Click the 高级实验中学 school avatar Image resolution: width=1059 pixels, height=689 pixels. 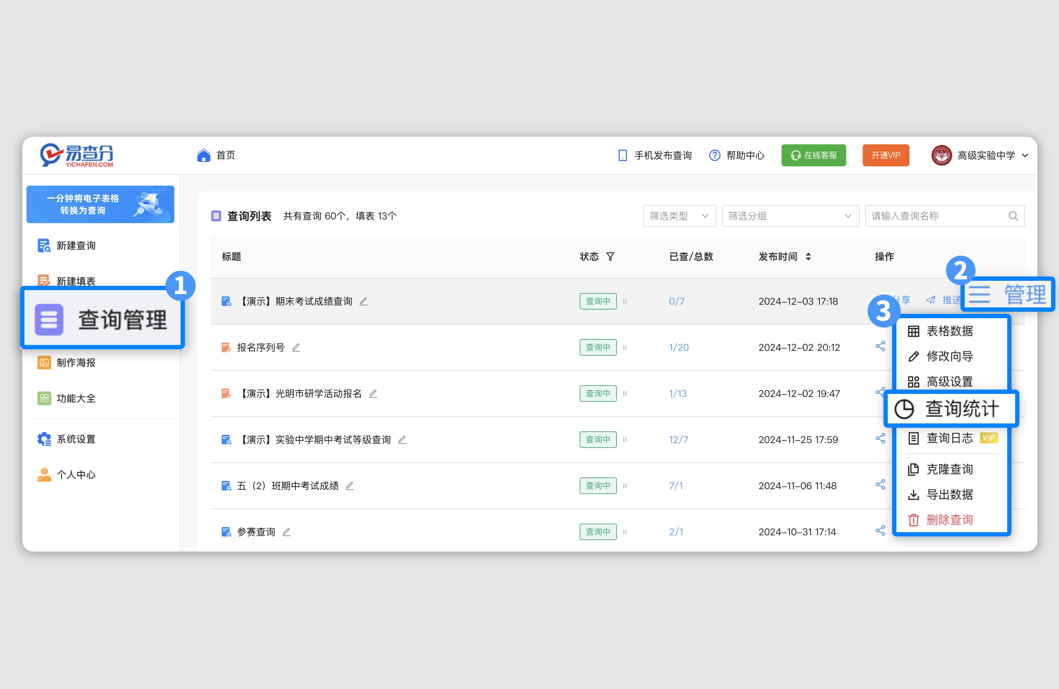tap(941, 155)
